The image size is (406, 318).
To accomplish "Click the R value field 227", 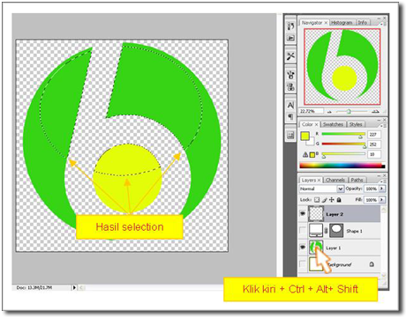I will 374,135.
